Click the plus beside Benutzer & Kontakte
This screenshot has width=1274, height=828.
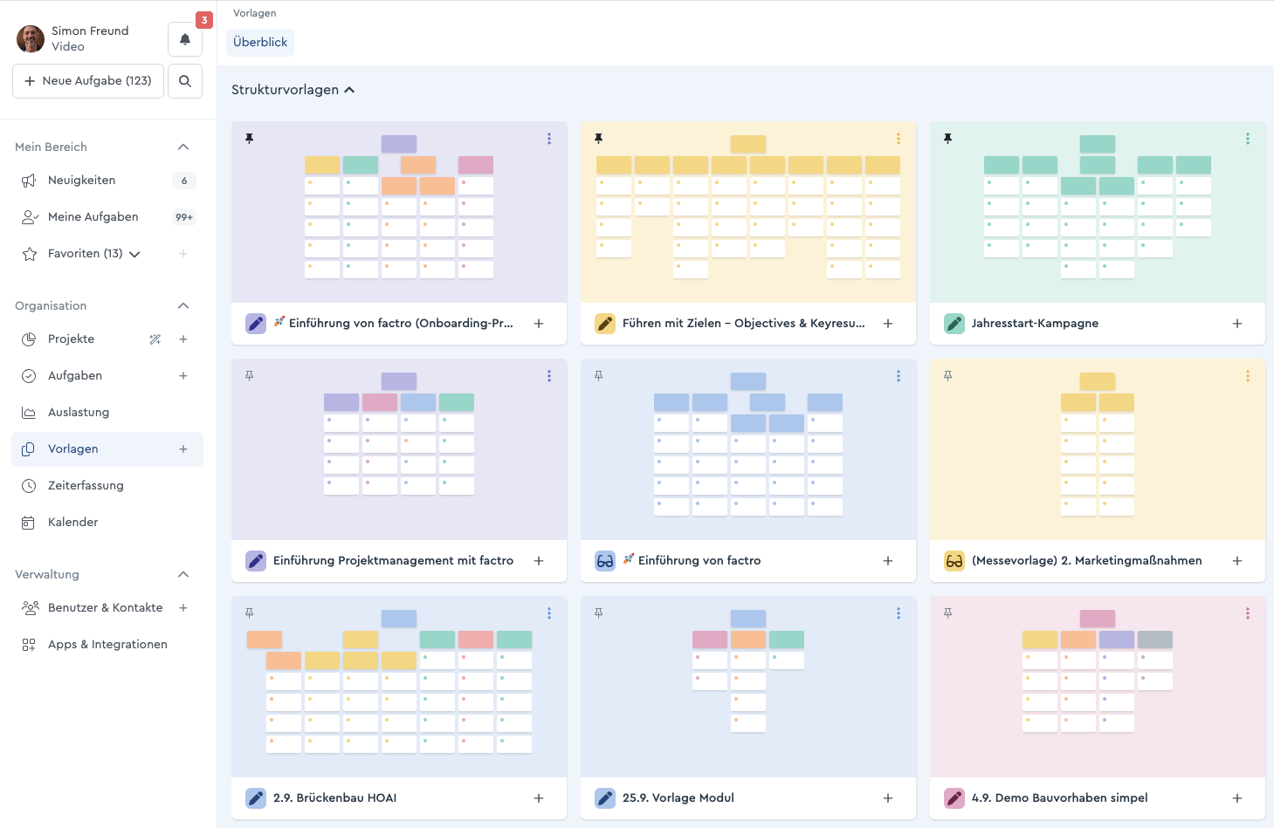pos(183,608)
